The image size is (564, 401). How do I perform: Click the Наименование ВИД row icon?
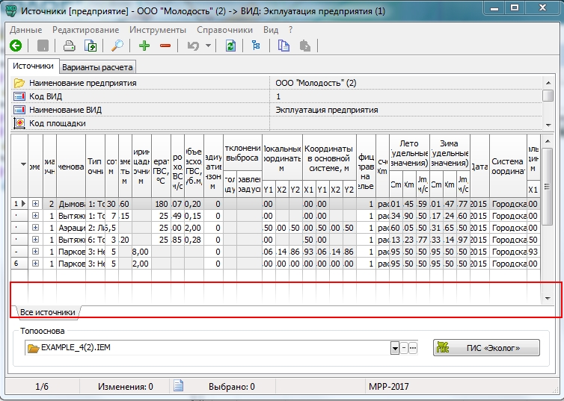[19, 110]
